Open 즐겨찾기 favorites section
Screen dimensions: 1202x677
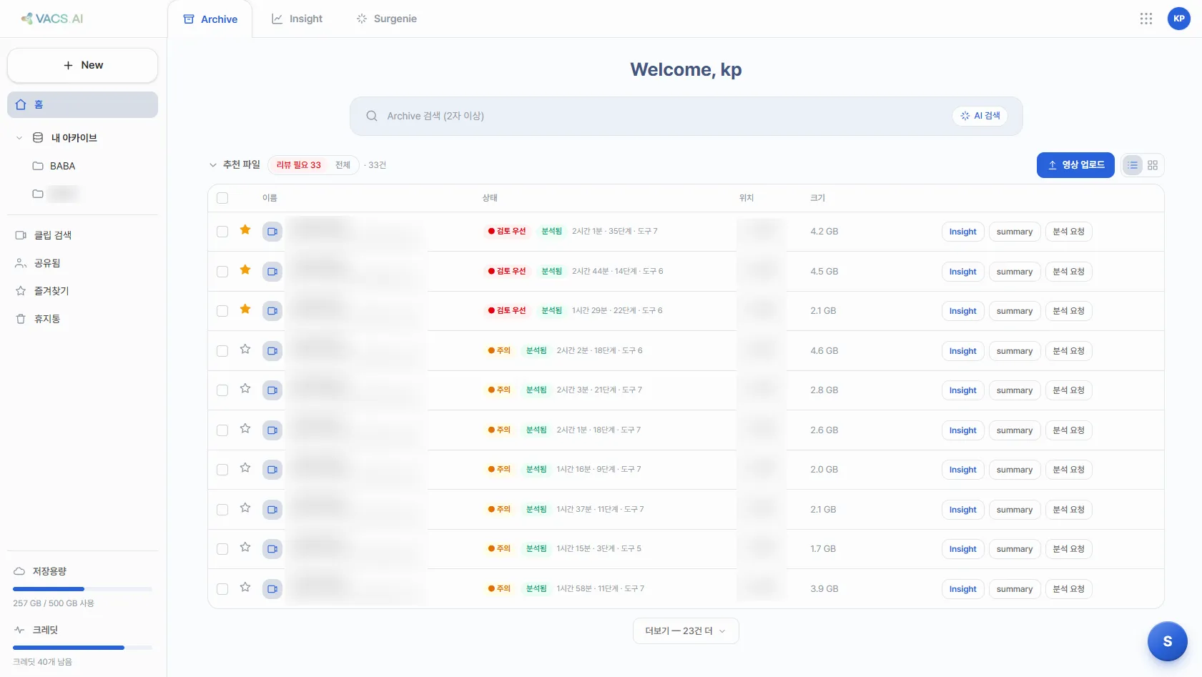[82, 291]
